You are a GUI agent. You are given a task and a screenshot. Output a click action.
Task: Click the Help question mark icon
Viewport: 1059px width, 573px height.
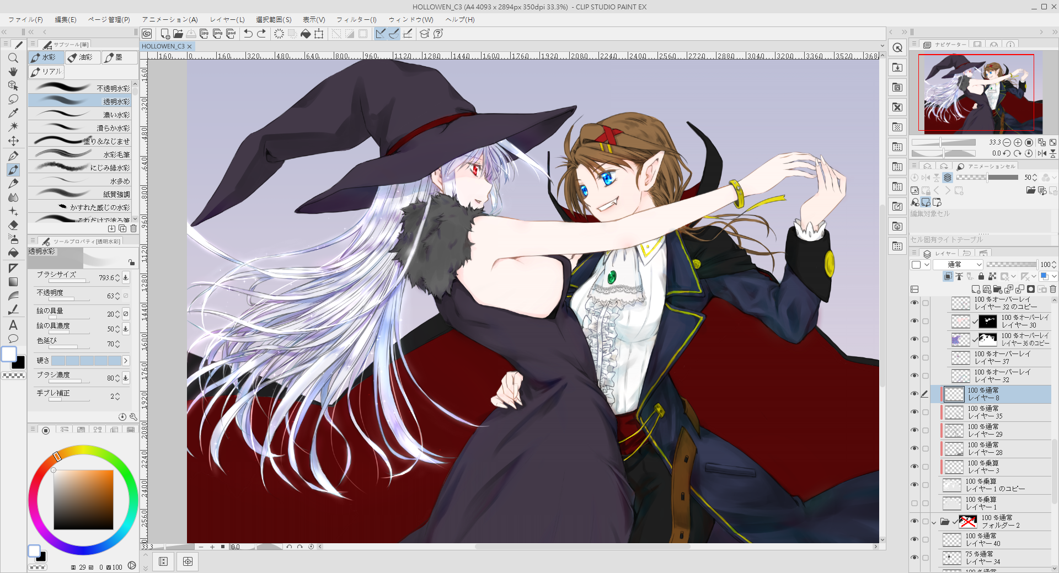tap(438, 34)
